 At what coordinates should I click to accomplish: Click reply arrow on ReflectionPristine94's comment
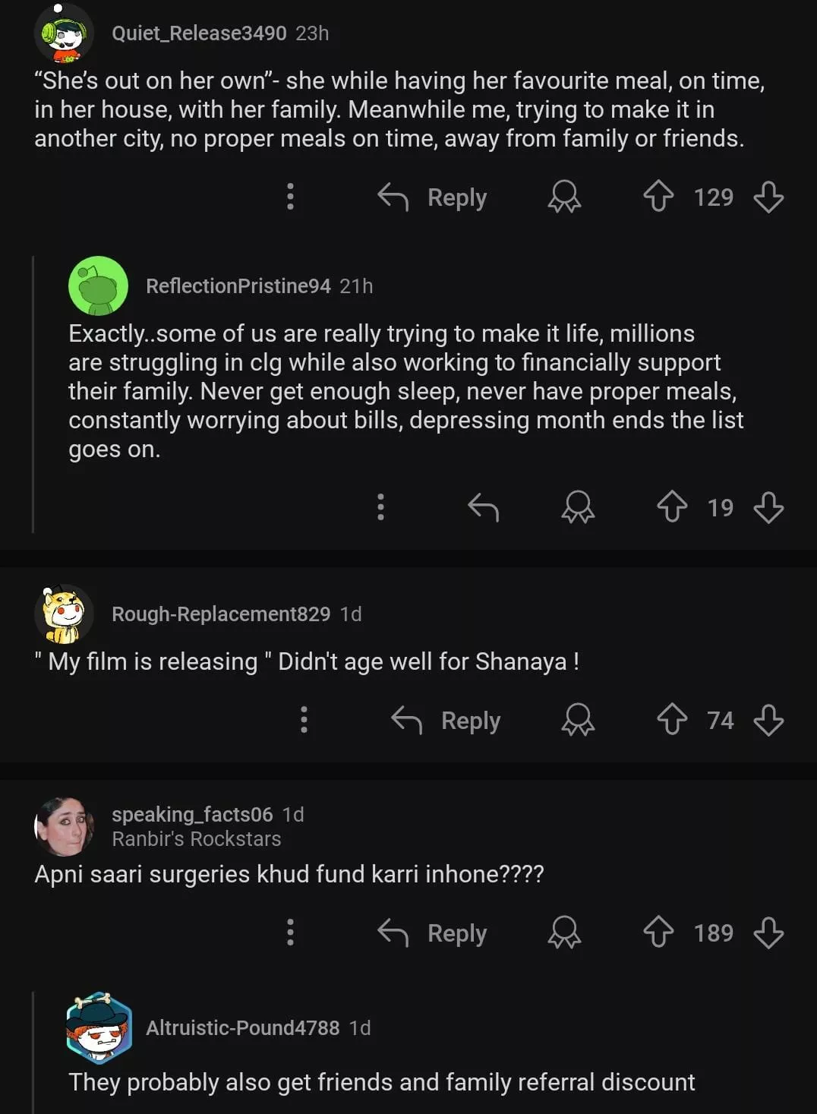click(x=483, y=507)
